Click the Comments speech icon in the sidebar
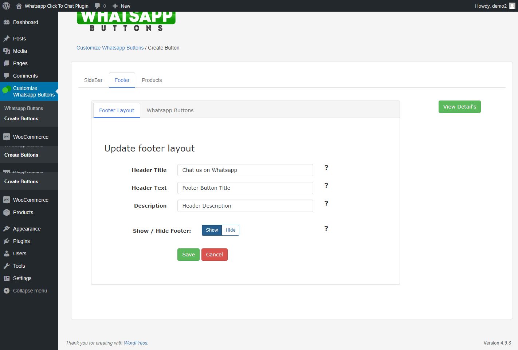This screenshot has width=518, height=350. [x=7, y=76]
